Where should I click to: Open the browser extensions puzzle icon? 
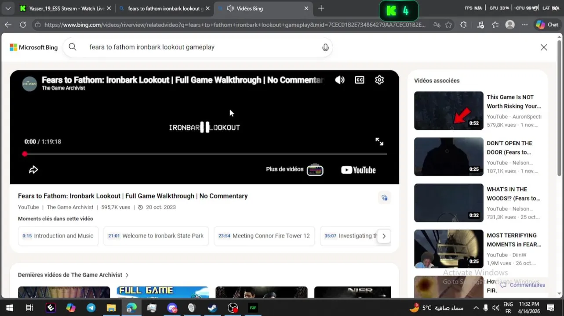coord(463,25)
